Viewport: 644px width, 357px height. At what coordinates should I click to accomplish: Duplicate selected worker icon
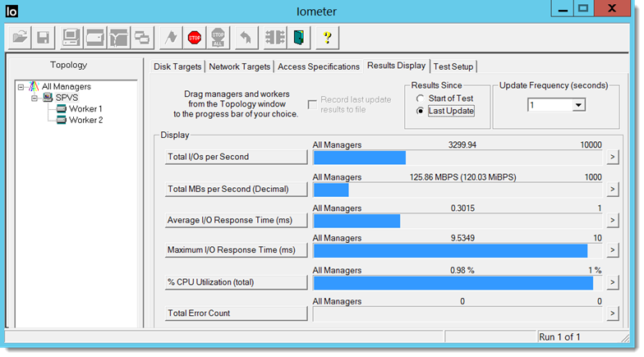(143, 38)
